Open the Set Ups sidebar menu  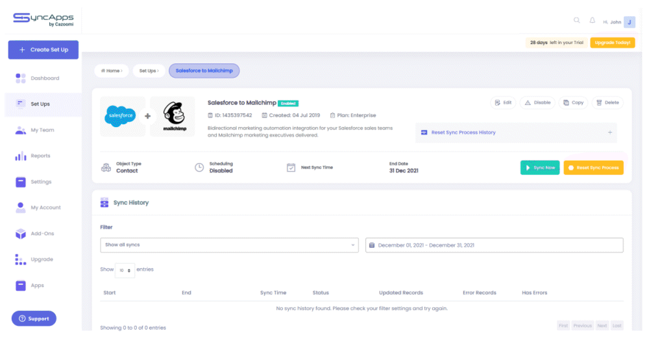tap(43, 104)
